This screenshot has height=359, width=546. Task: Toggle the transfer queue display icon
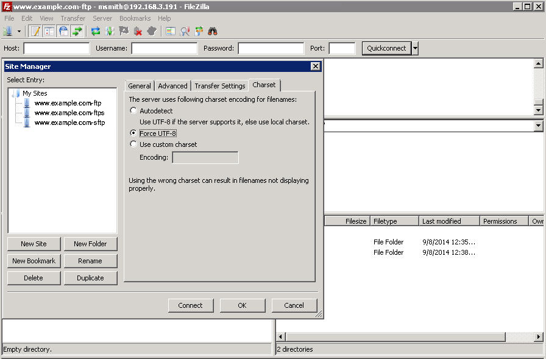coord(77,31)
